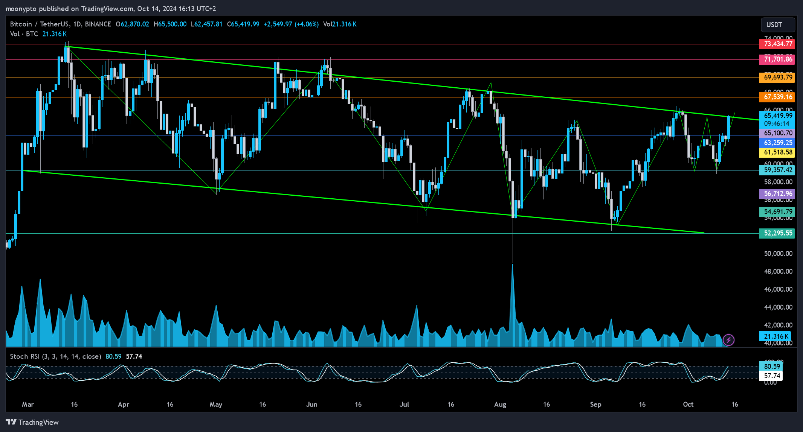Click the Oct label on time axis
803x432 pixels.
(x=688, y=405)
